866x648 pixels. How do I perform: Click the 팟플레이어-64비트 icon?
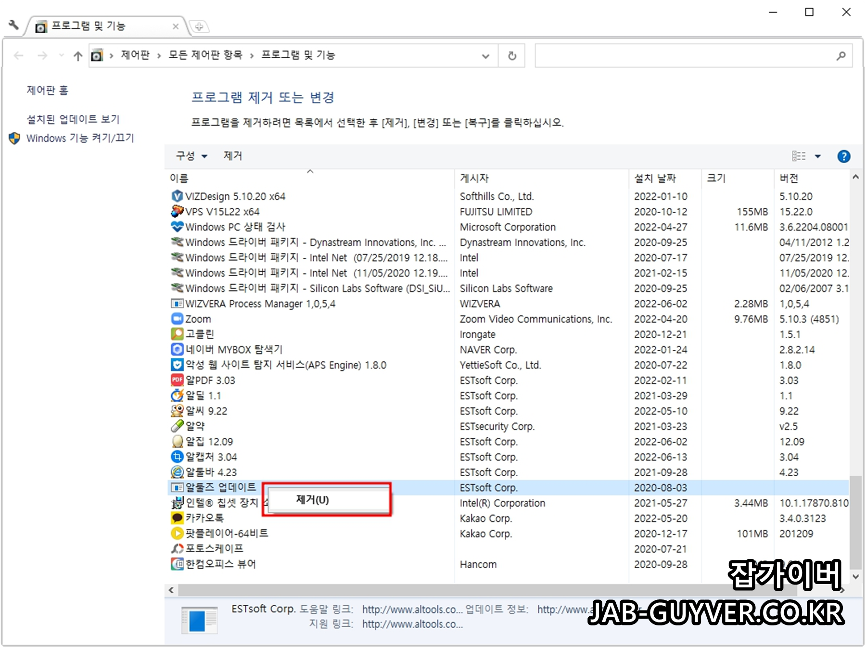coord(177,534)
